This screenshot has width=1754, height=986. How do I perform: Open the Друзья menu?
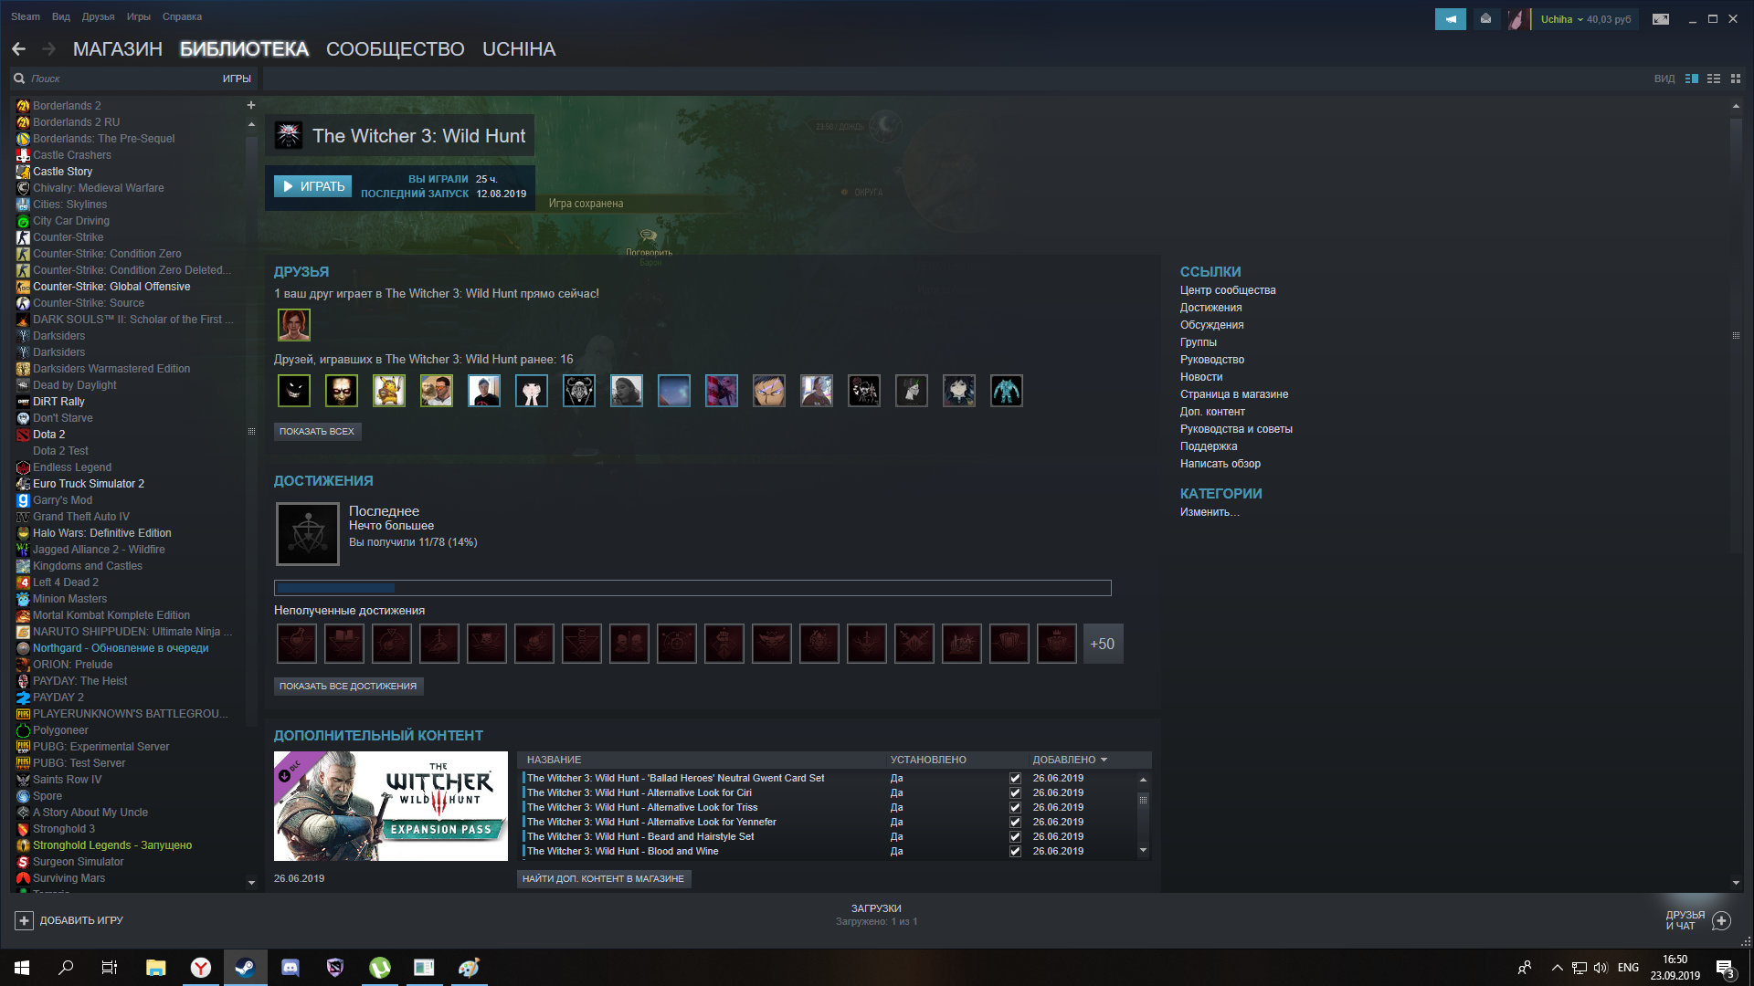pyautogui.click(x=98, y=16)
